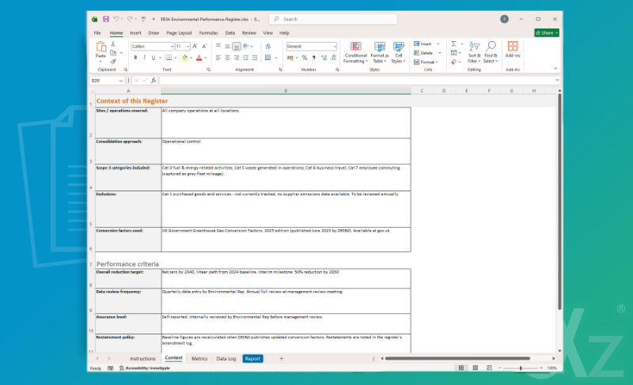Click the AutoSum sigma icon

click(453, 43)
